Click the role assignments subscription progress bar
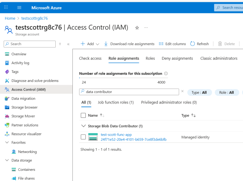This screenshot has height=181, width=243. click(123, 78)
